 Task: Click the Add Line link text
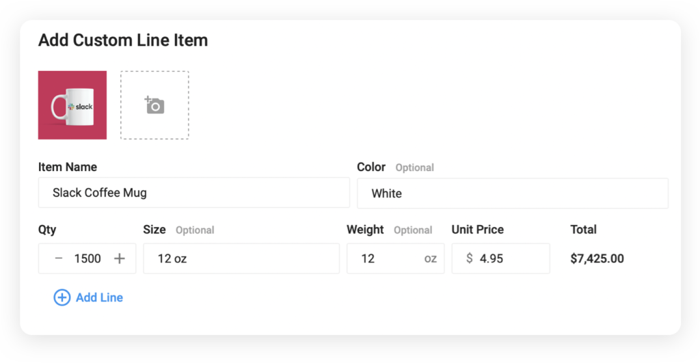coord(99,297)
